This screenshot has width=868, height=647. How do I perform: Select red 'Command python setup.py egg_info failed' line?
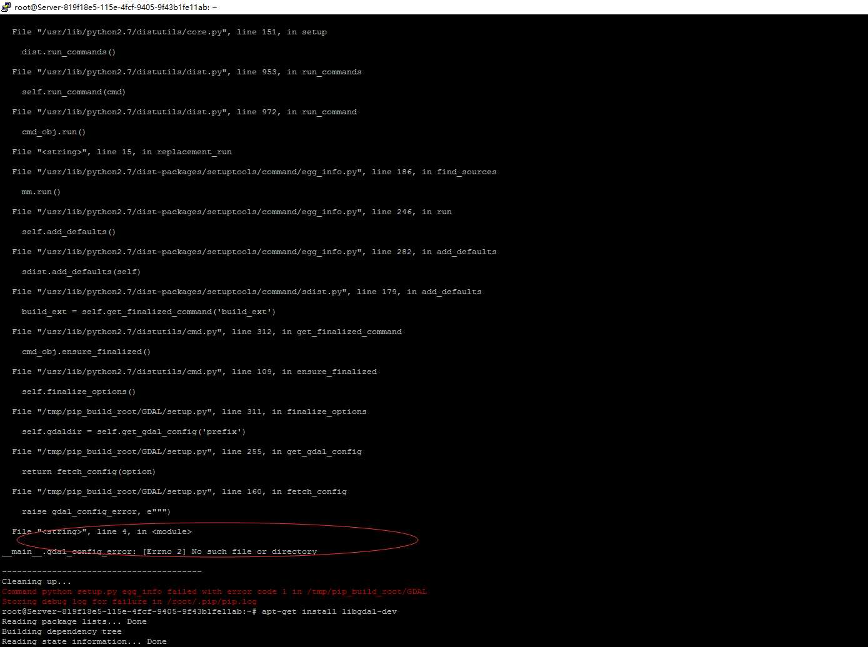pyautogui.click(x=214, y=591)
